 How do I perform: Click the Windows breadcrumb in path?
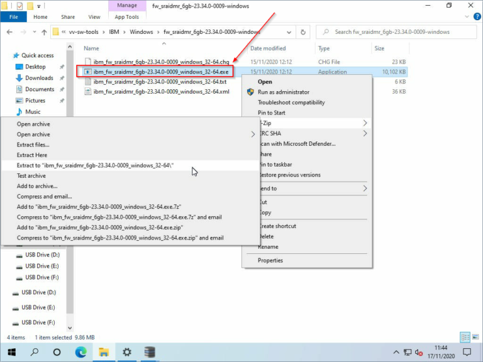tap(143, 31)
